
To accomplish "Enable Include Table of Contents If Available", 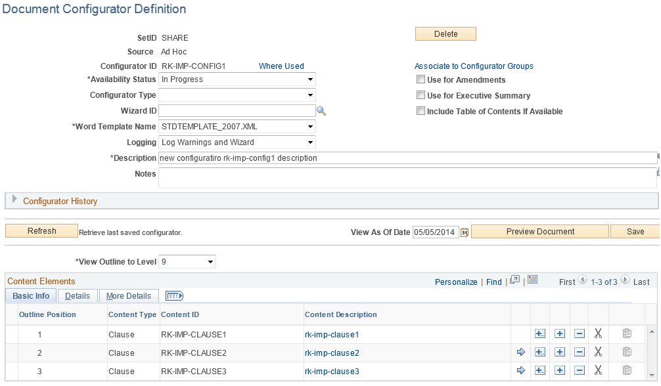I will pyautogui.click(x=420, y=111).
